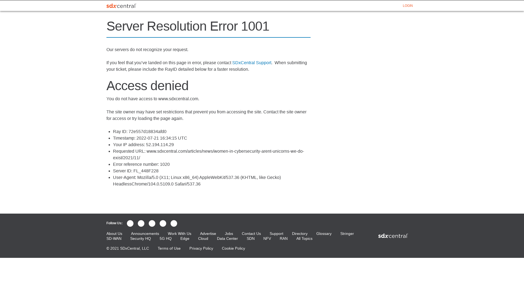Open the Glossary link

coord(324,234)
